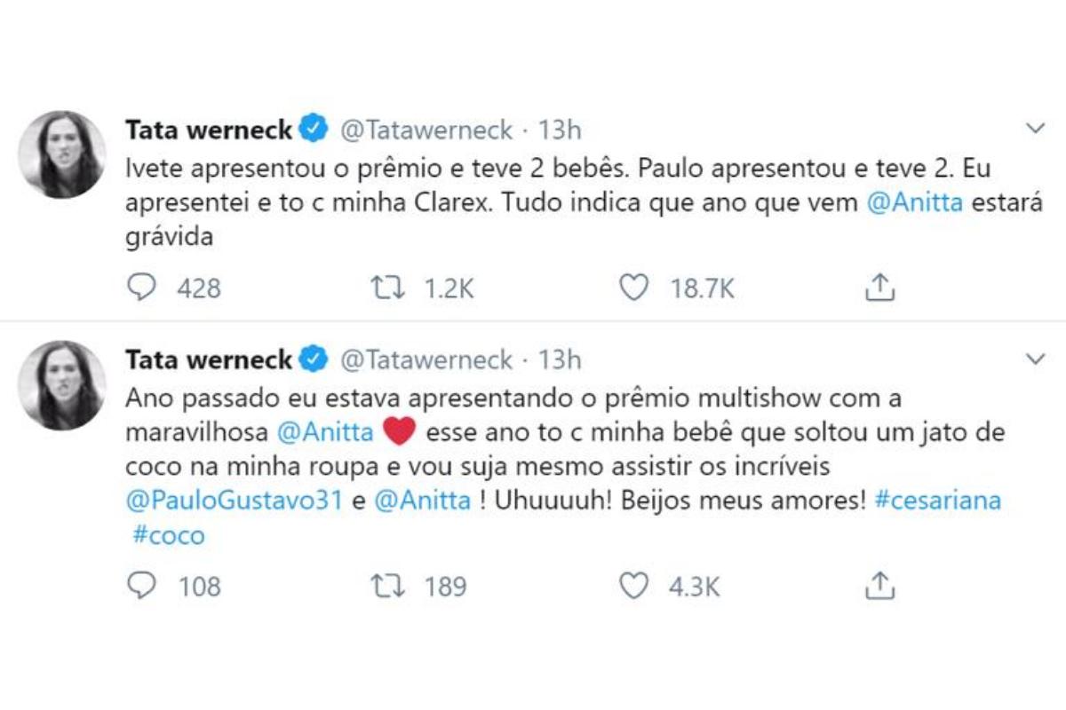Screen dimensions: 1066x710
Task: Open Tata Werneck's avatar on second tweet
Action: (x=62, y=385)
